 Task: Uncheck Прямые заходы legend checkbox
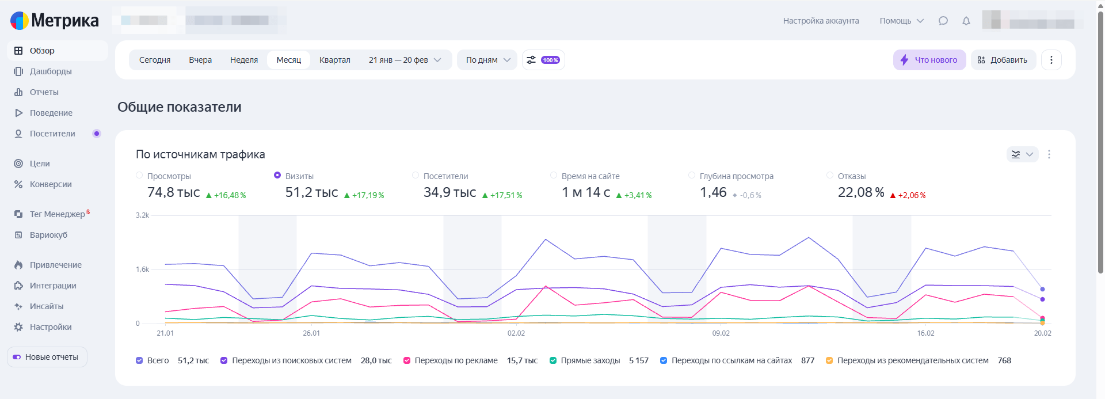pyautogui.click(x=553, y=360)
